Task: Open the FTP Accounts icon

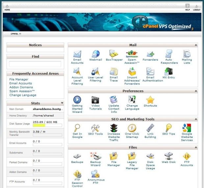Action: pos(187,156)
